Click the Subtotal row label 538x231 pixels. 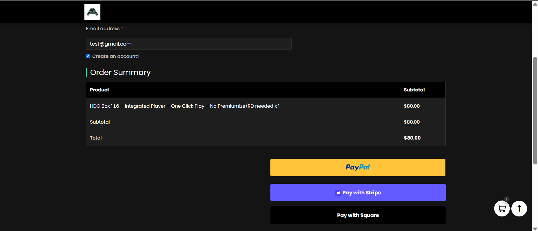(x=100, y=122)
